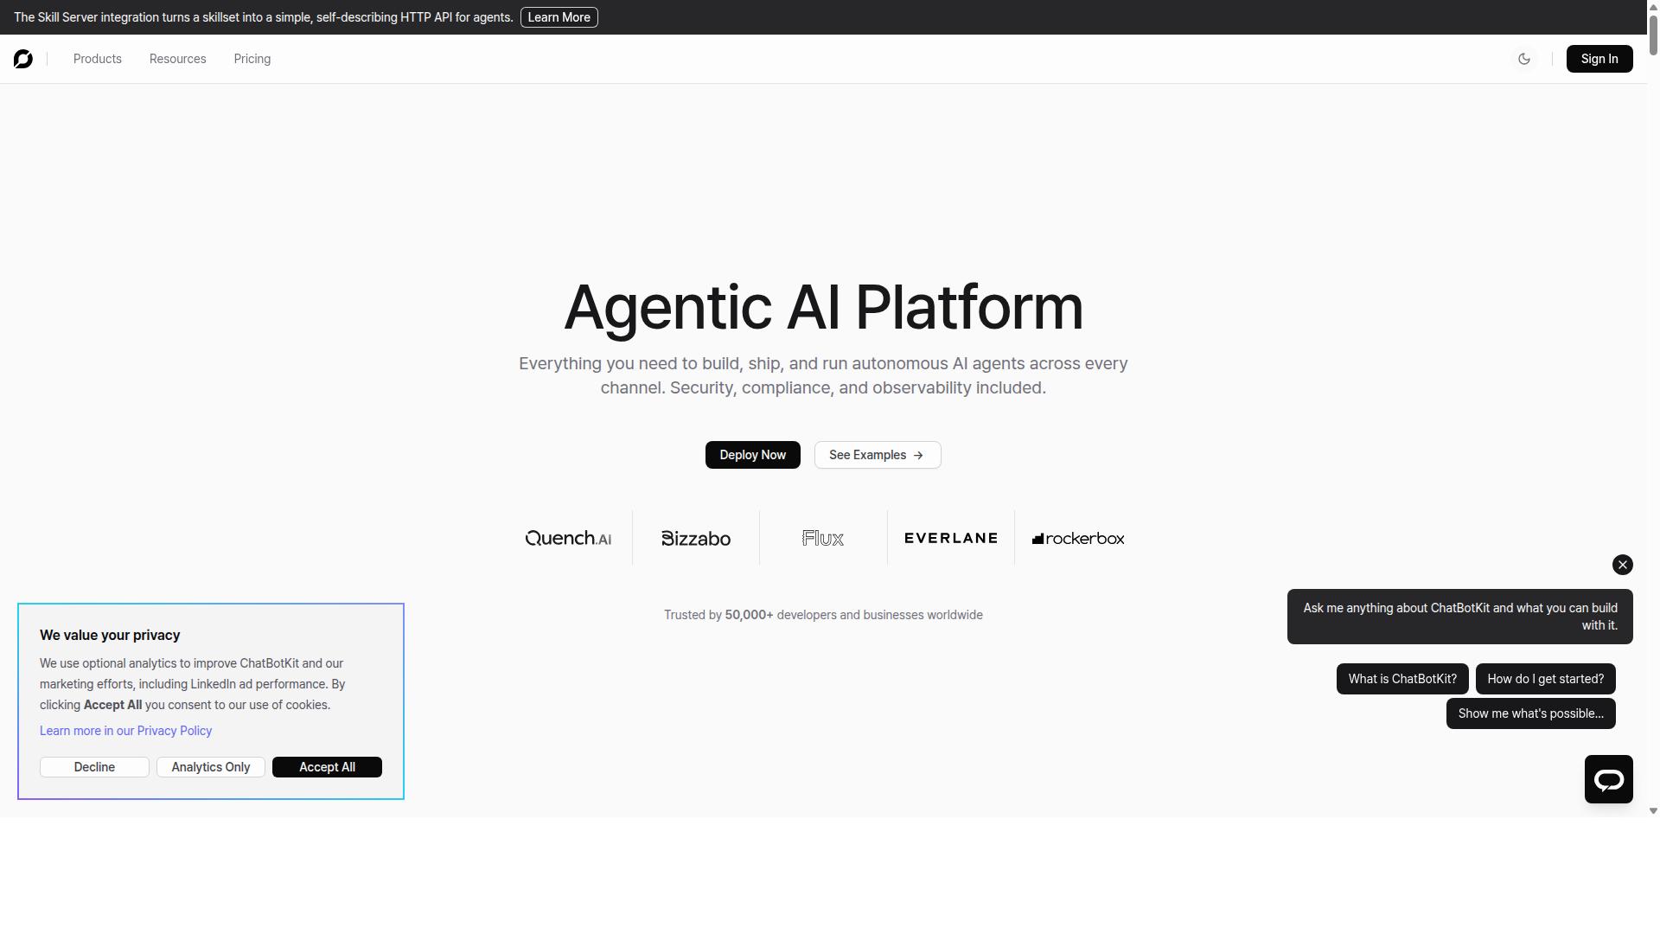Click Learn More in the announcement banner
This screenshot has width=1660, height=934.
point(559,17)
